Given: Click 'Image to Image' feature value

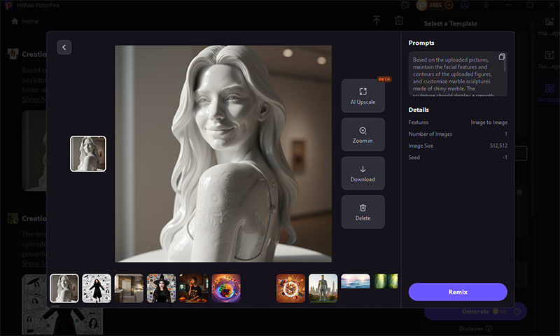Looking at the screenshot, I should [489, 122].
